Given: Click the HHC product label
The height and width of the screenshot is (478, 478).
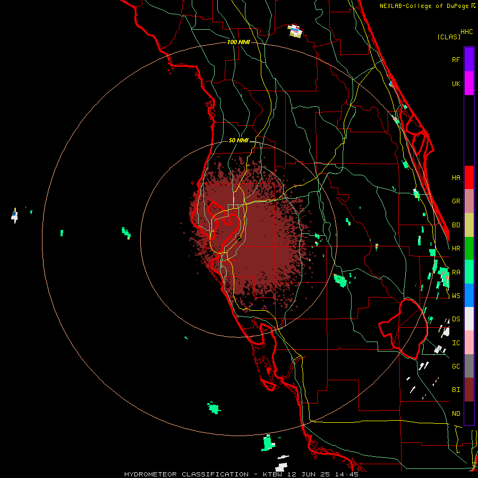Looking at the screenshot, I should (467, 32).
